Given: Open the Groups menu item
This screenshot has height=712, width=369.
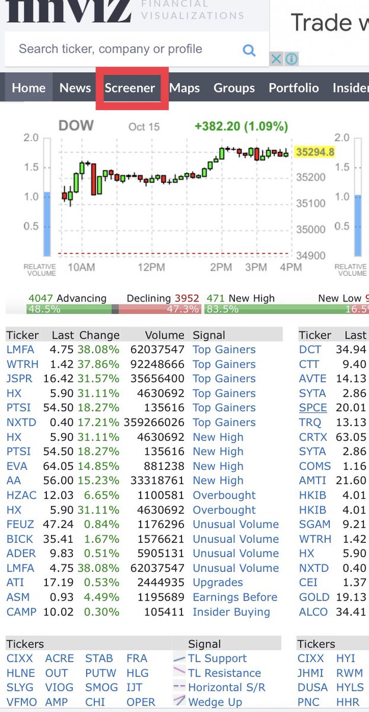Looking at the screenshot, I should point(234,88).
